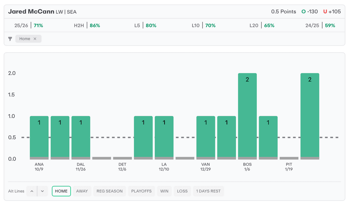
Task: Select the H2H 86% stat
Action: tap(87, 26)
